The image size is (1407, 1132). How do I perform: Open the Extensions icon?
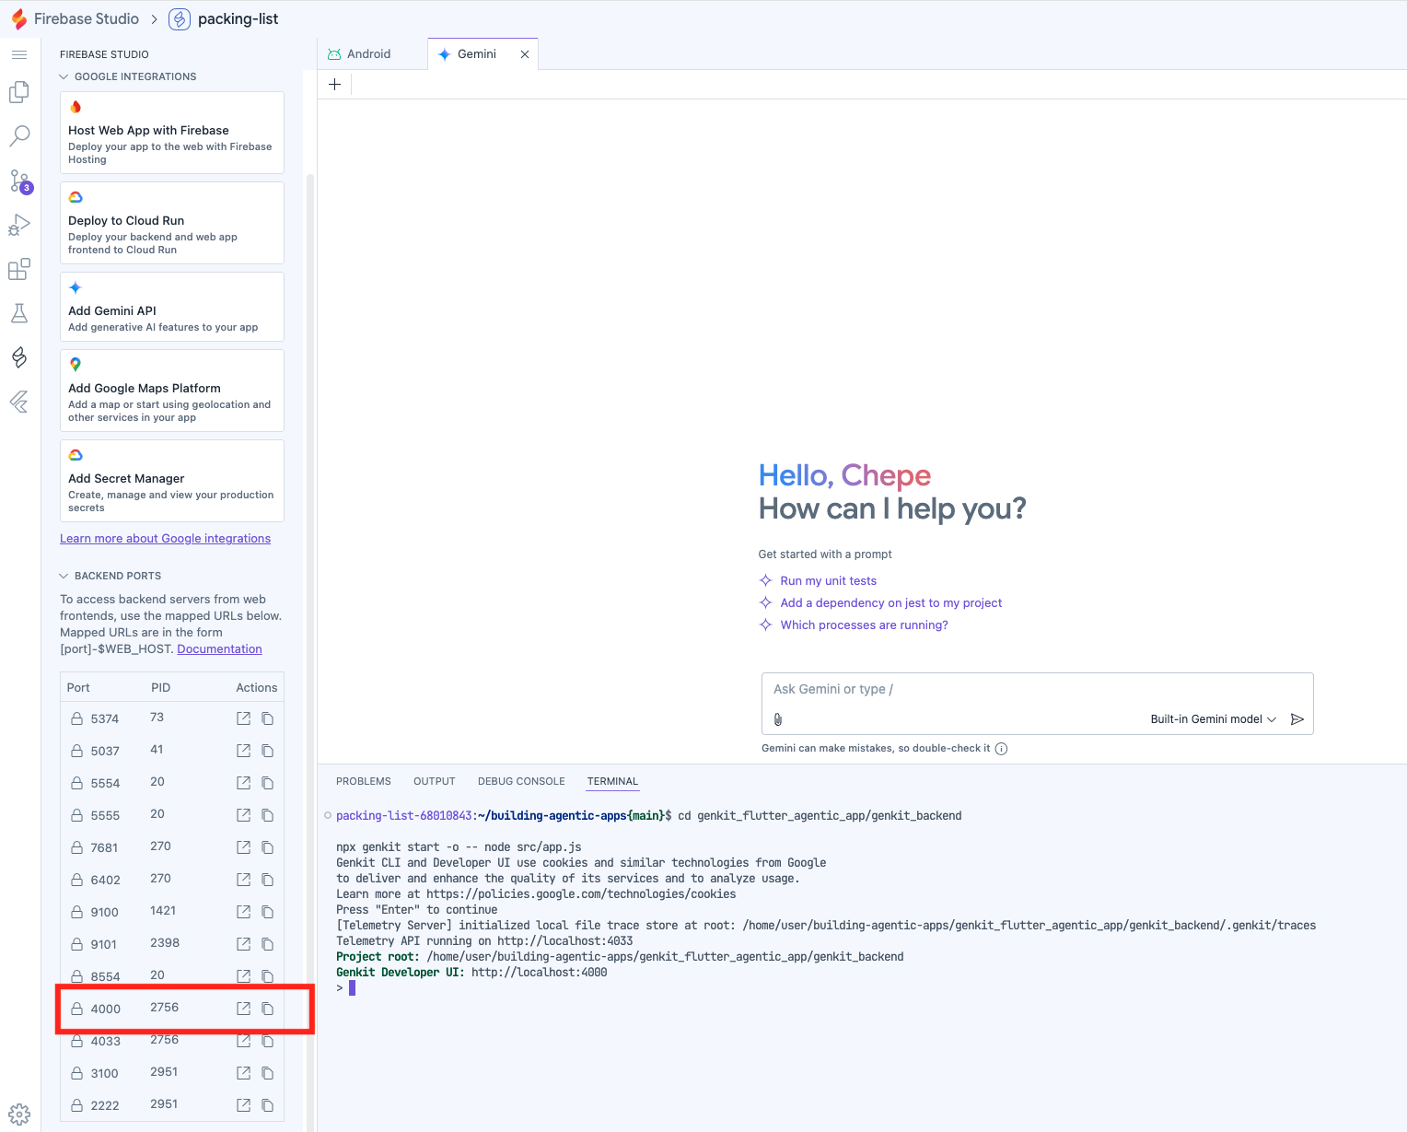pyautogui.click(x=19, y=269)
